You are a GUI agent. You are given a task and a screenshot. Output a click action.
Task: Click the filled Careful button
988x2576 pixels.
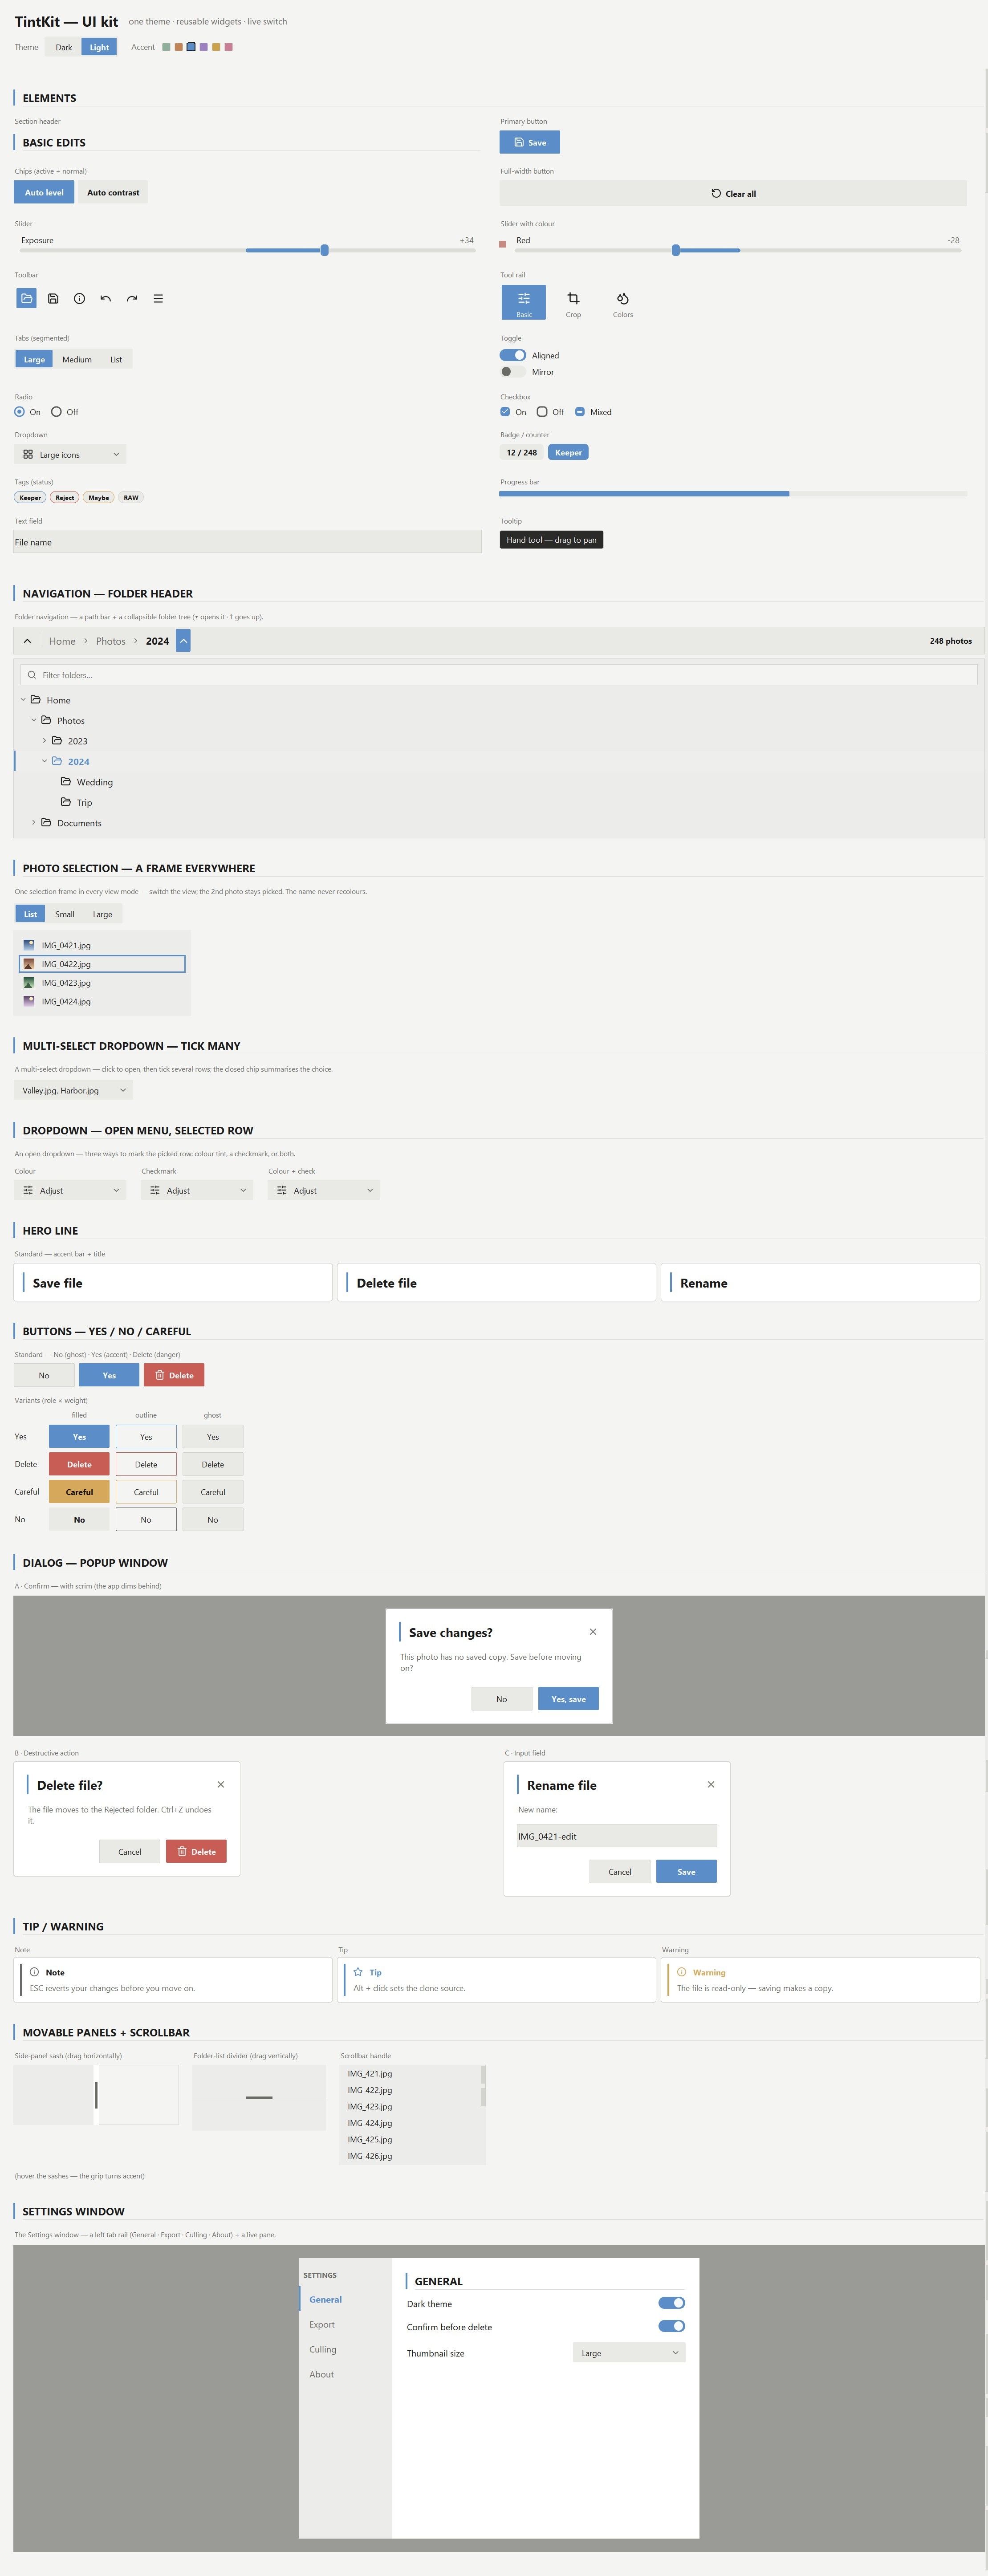[79, 1491]
